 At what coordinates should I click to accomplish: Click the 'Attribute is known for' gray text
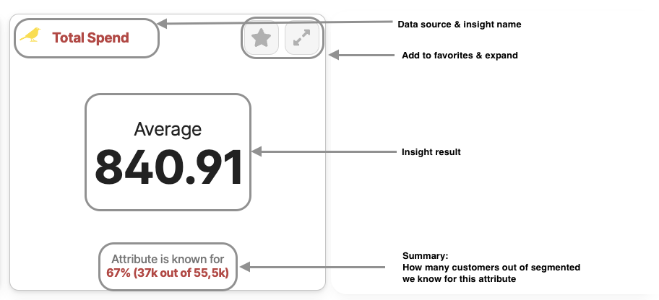point(168,260)
